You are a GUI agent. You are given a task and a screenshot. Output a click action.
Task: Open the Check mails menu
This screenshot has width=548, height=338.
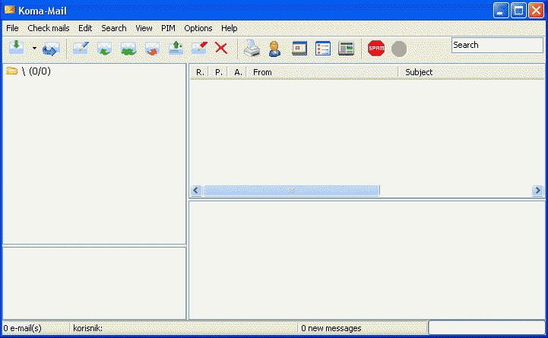(x=49, y=28)
